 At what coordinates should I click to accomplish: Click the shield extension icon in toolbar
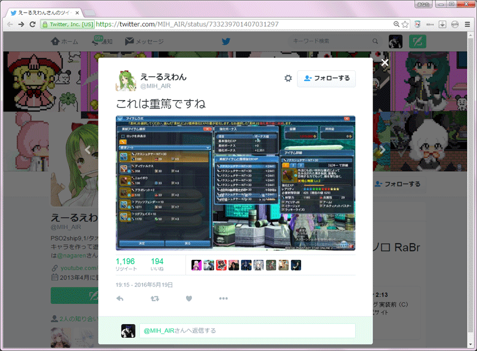417,24
